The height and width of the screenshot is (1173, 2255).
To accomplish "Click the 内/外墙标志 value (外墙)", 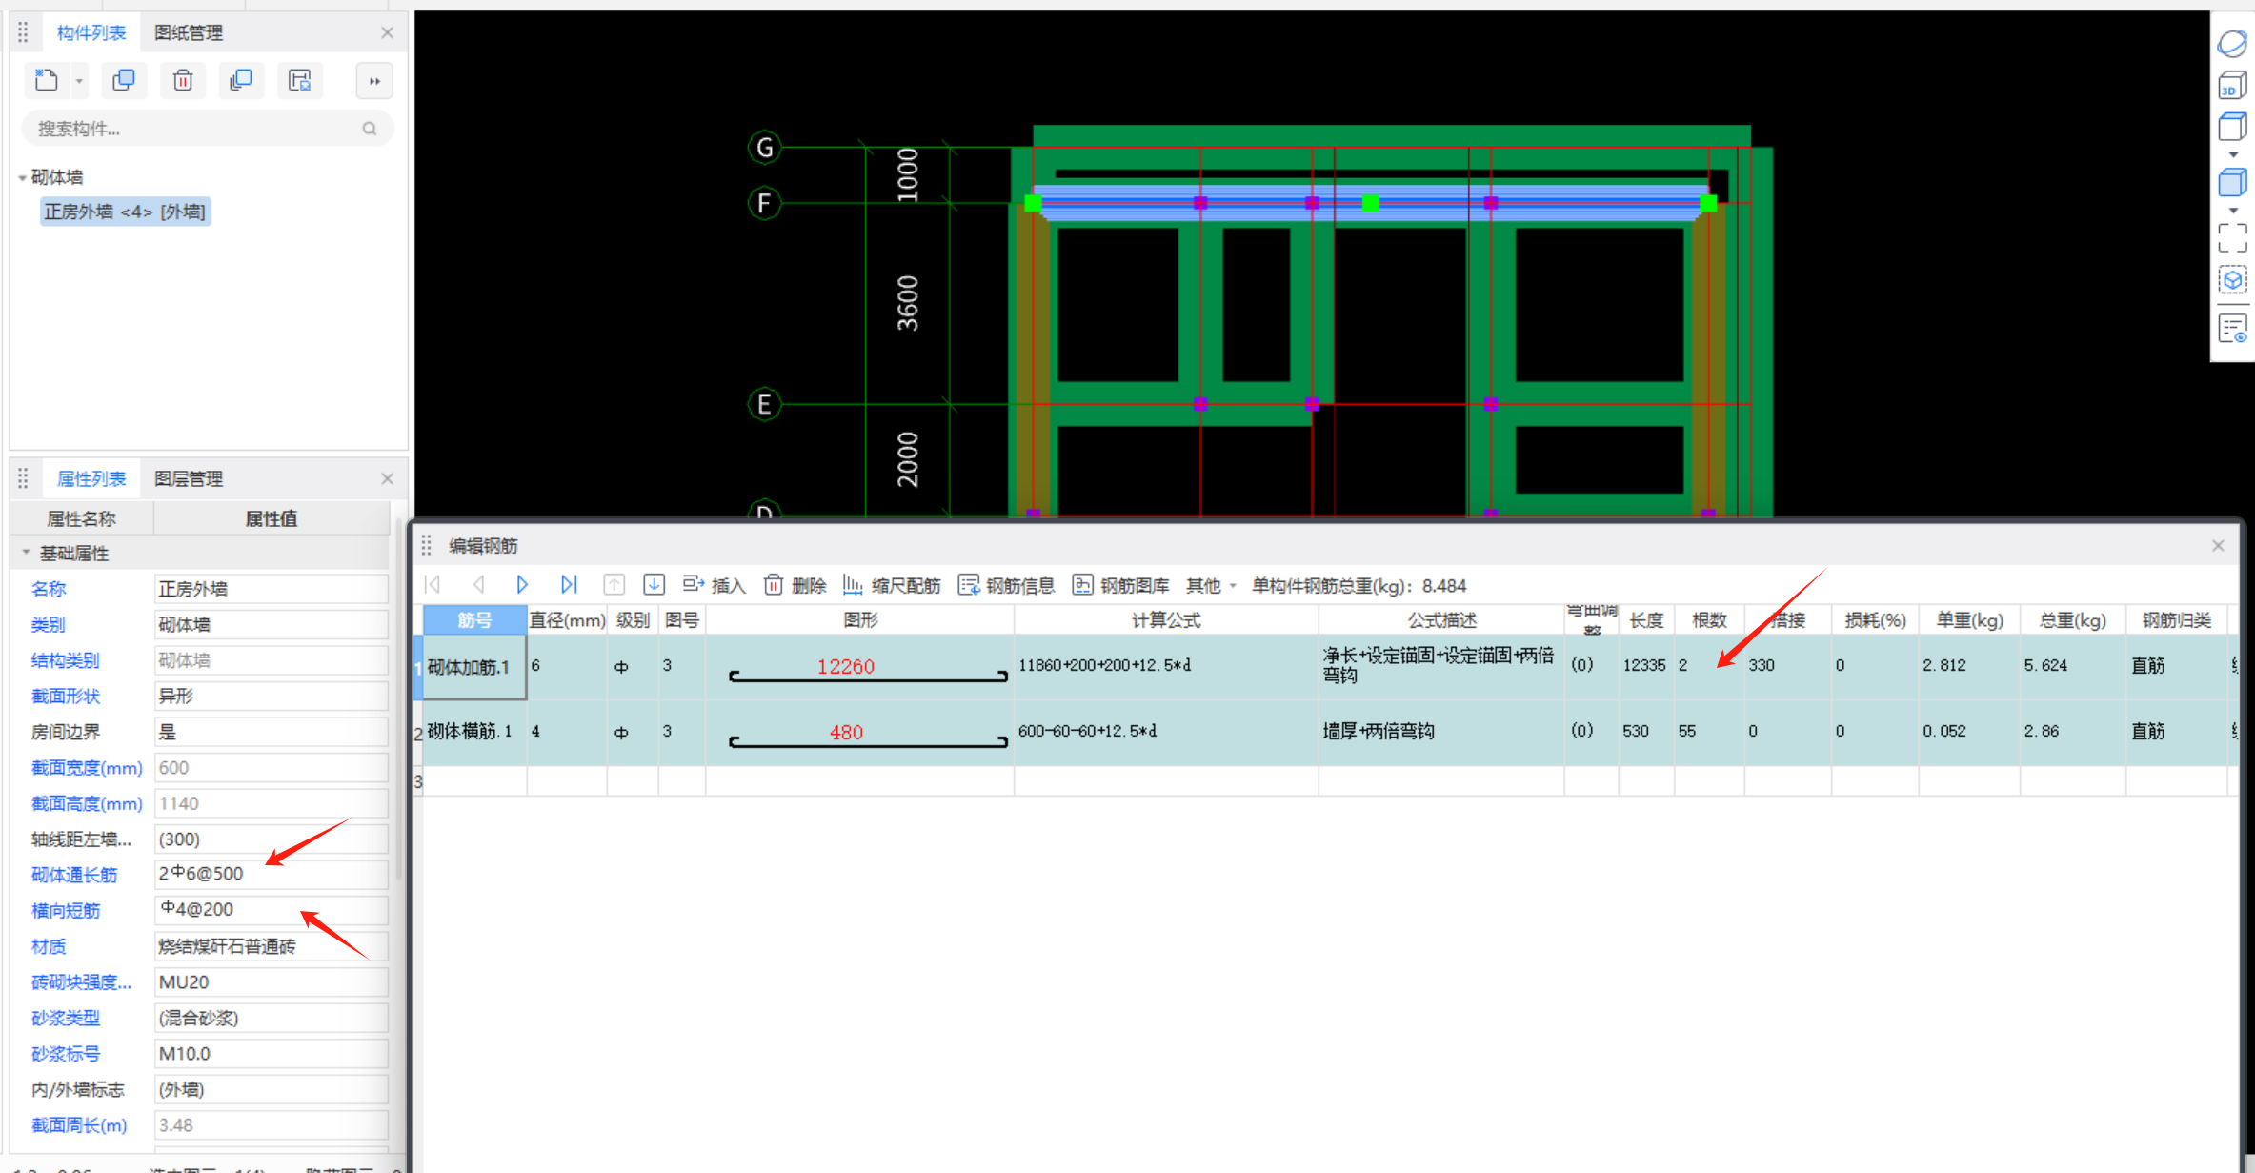I will tap(272, 1089).
